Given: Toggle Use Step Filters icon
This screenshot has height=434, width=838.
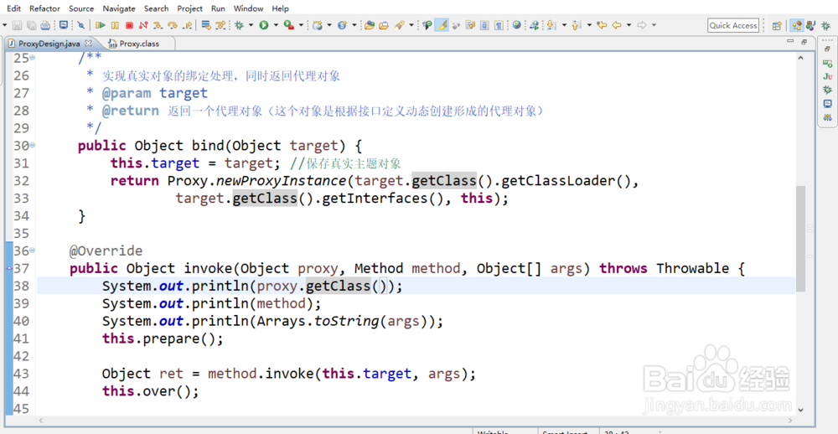Looking at the screenshot, I should tap(220, 25).
